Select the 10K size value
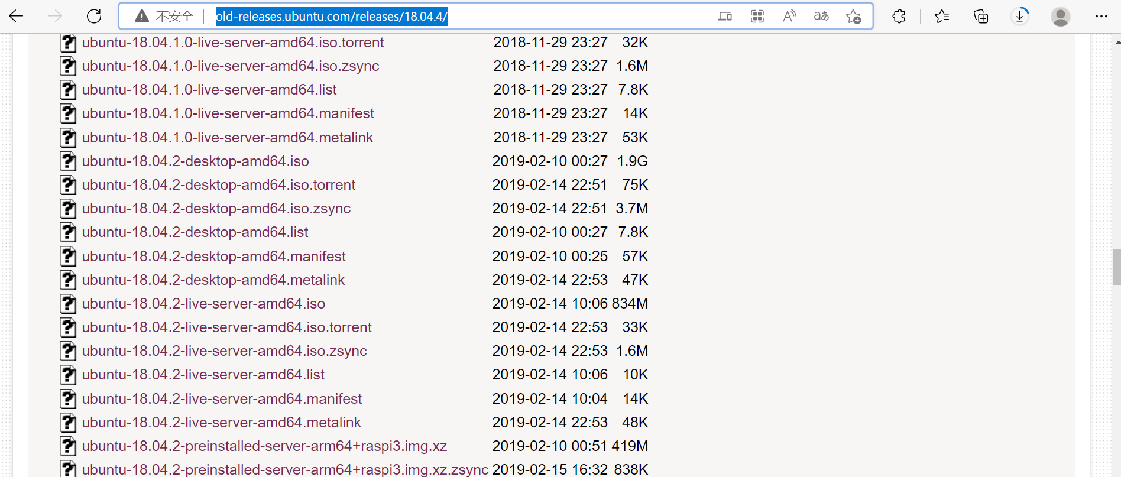 (636, 375)
